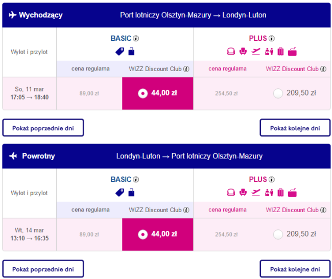332x279 pixels.
Task: Select the outbound 209,50 zł PLUS fare
Action: 278,94
